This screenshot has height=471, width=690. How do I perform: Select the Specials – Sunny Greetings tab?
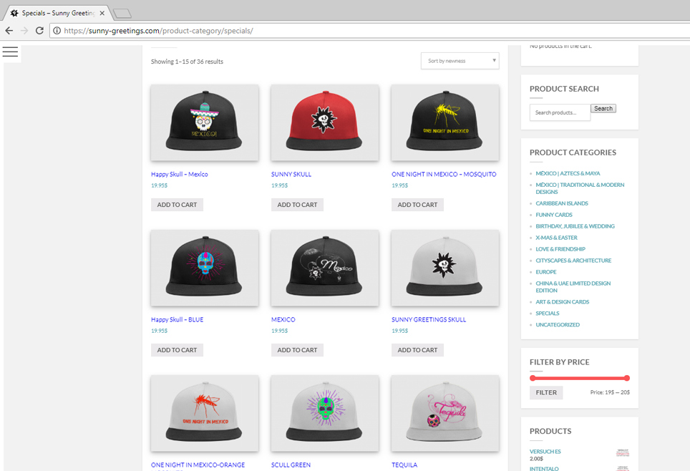coord(57,13)
